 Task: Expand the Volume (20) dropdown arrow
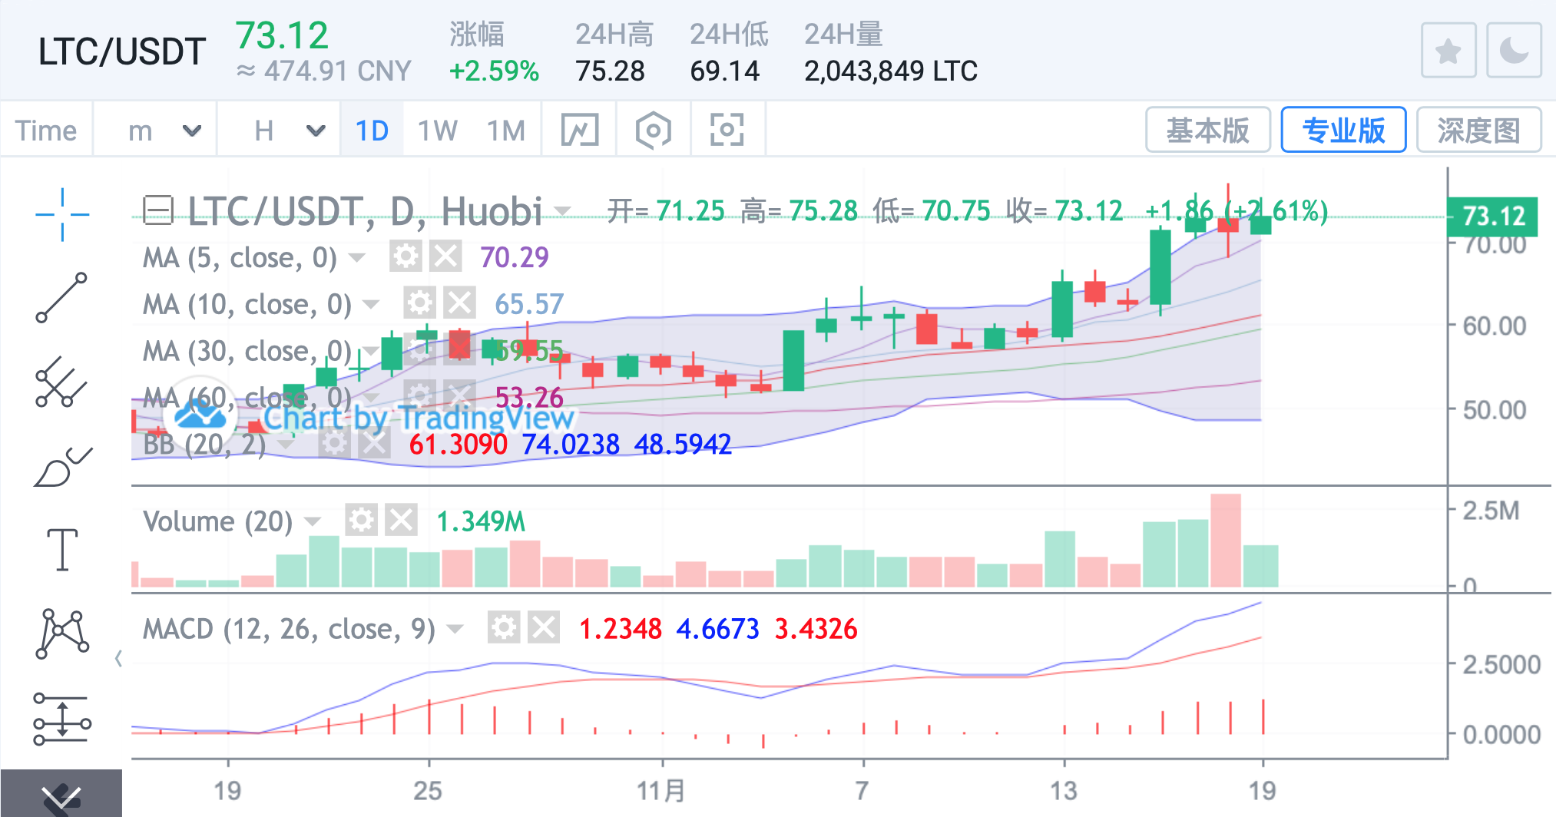pyautogui.click(x=312, y=521)
